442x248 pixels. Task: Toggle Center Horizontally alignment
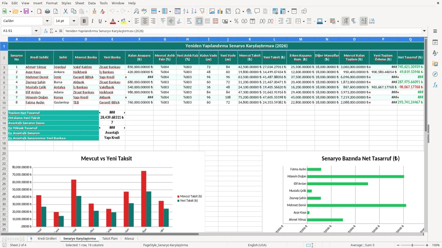tap(145, 21)
